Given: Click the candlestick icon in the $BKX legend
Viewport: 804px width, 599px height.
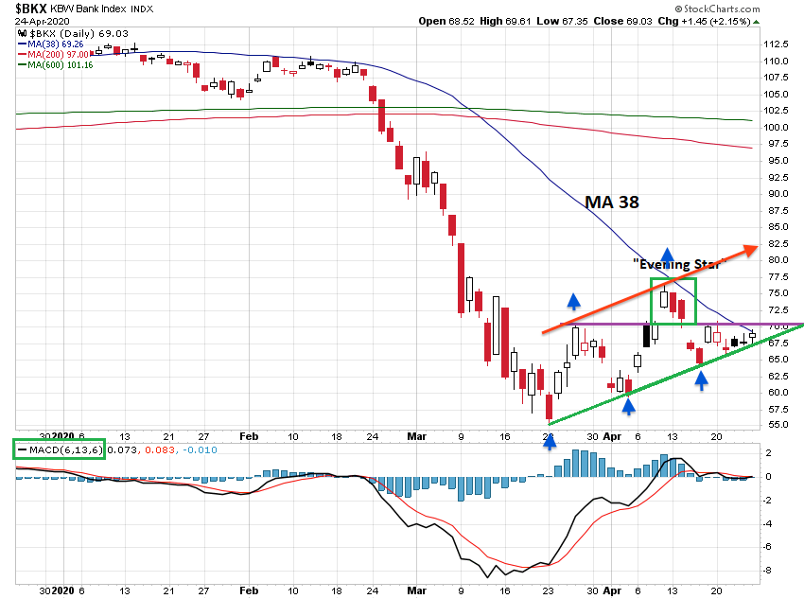Looking at the screenshot, I should coord(22,33).
